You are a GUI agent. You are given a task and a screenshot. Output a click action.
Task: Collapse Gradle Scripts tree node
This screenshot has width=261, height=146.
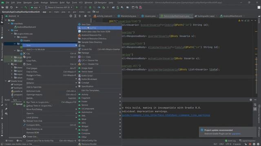coord(6,81)
